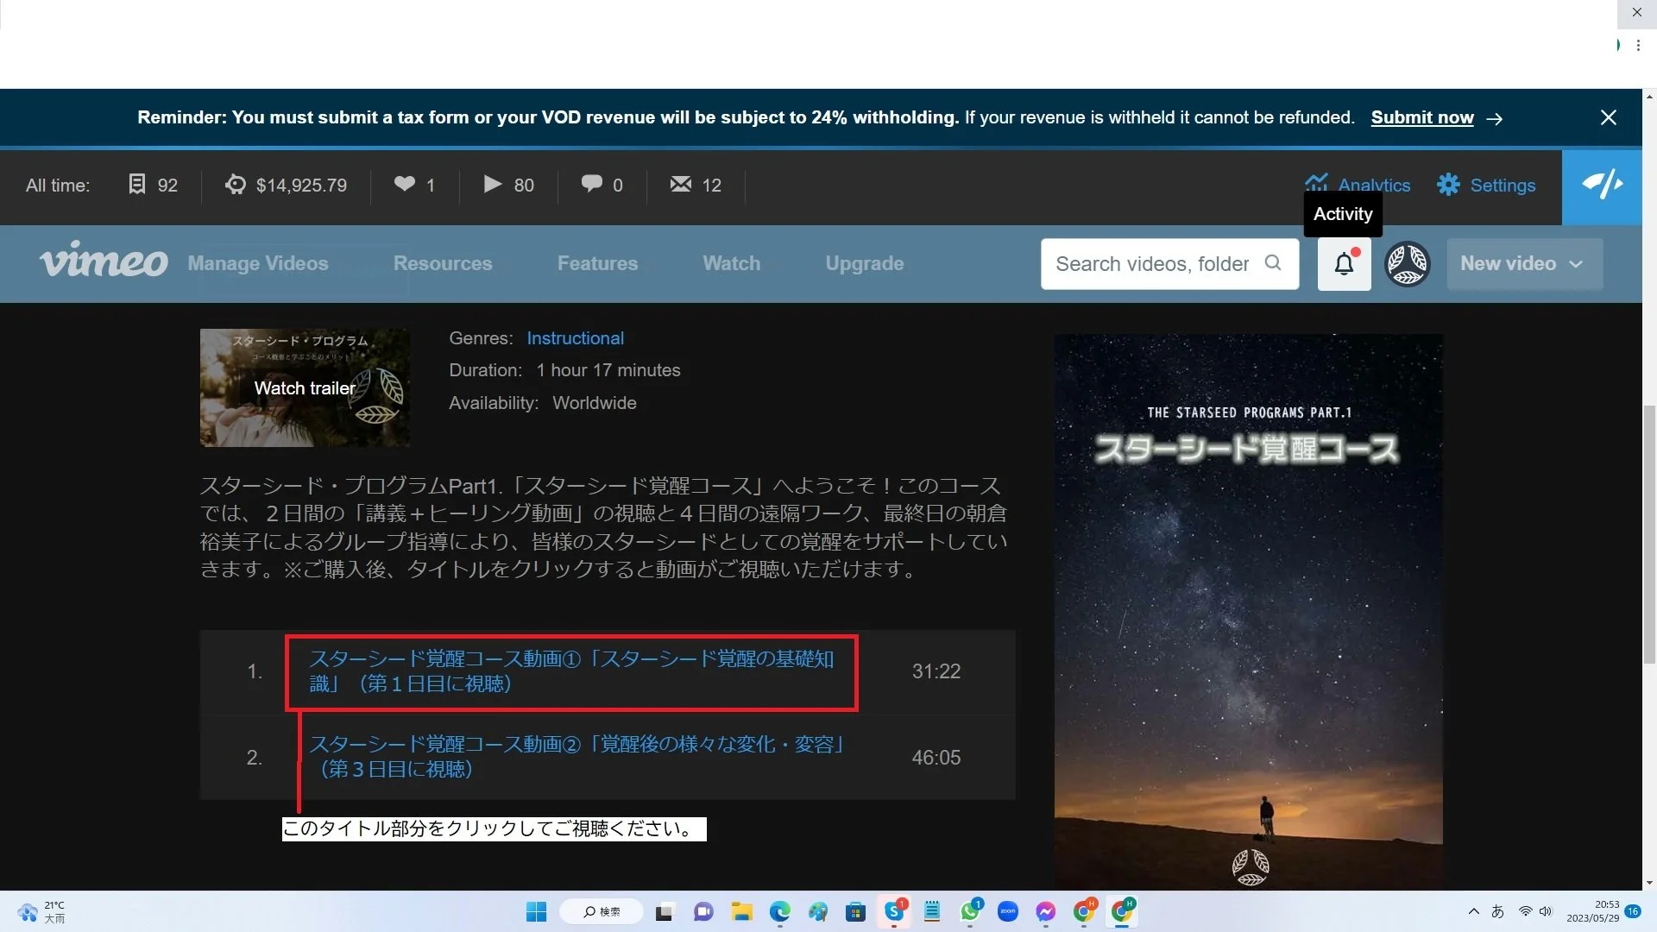Click the search magnifier icon
The height and width of the screenshot is (932, 1657).
point(1273,263)
